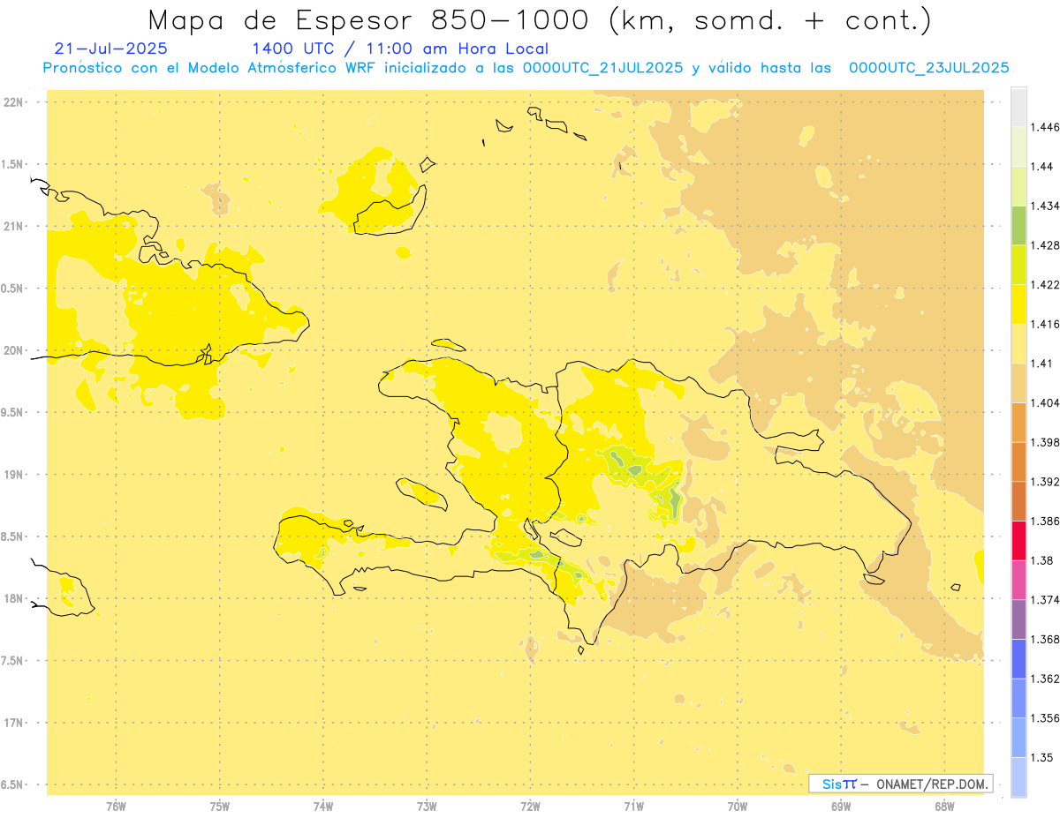Click the legend value '1.374'
Image resolution: width=1060 pixels, height=818 pixels.
[1044, 600]
